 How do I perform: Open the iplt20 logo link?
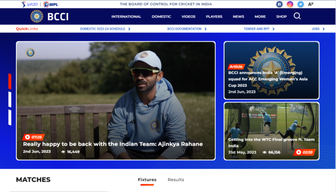click(29, 4)
